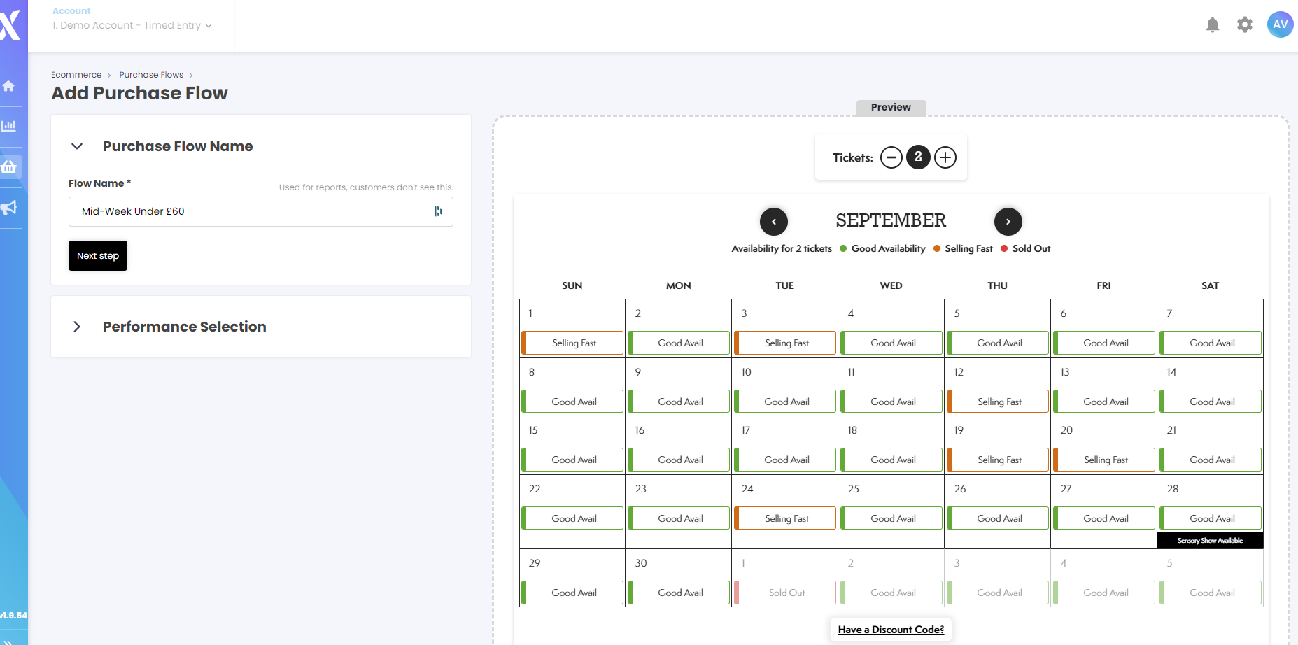Collapse the Purchase Flow Name section
This screenshot has width=1298, height=645.
[x=77, y=146]
